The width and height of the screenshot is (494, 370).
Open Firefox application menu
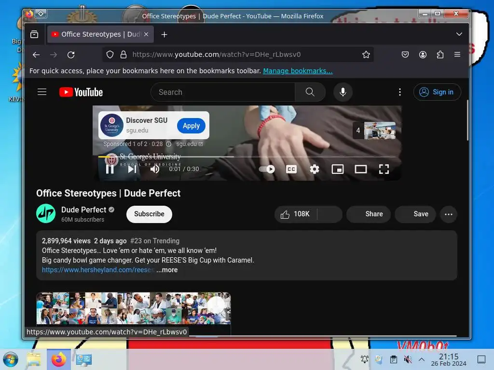pos(457,54)
